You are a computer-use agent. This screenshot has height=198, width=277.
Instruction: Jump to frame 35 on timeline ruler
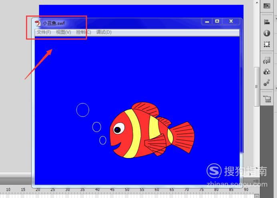(82, 190)
